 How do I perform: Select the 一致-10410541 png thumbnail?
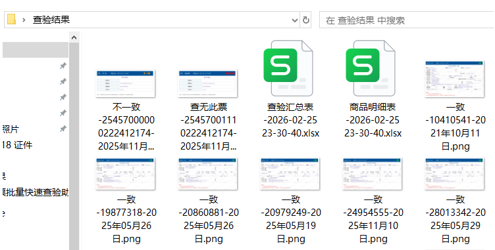(455, 79)
